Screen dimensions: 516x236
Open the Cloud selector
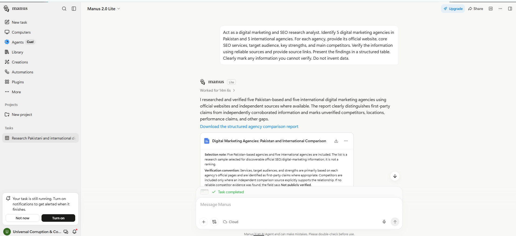[231, 222]
